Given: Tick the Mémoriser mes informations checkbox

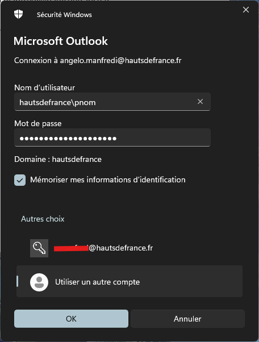Looking at the screenshot, I should click(x=20, y=180).
